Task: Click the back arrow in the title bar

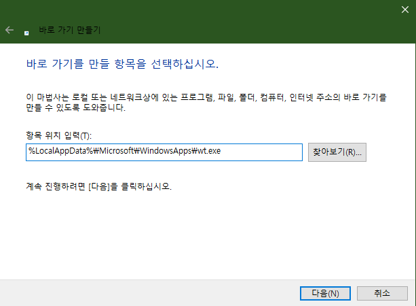Action: tap(9, 30)
